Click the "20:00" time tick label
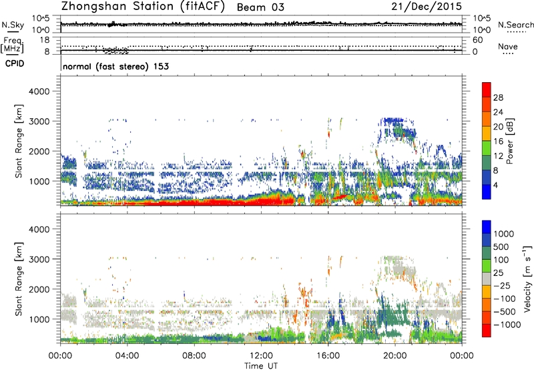Viewport: 534px width, 370px height. (394, 356)
